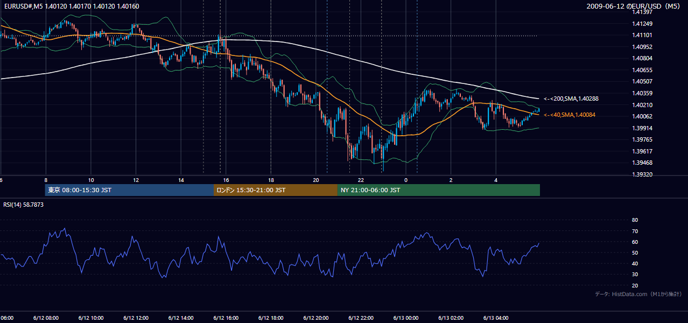Screen dimensions: 688x323
Task: Click the HistData.com data source credit
Action: (638, 294)
